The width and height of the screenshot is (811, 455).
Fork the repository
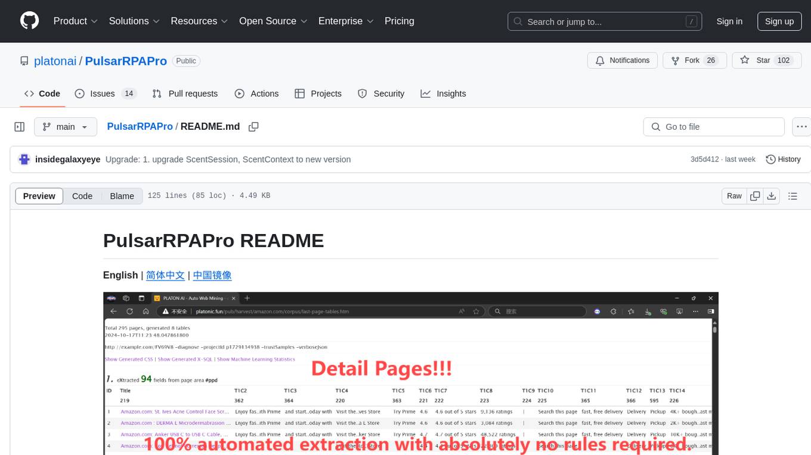[694, 61]
